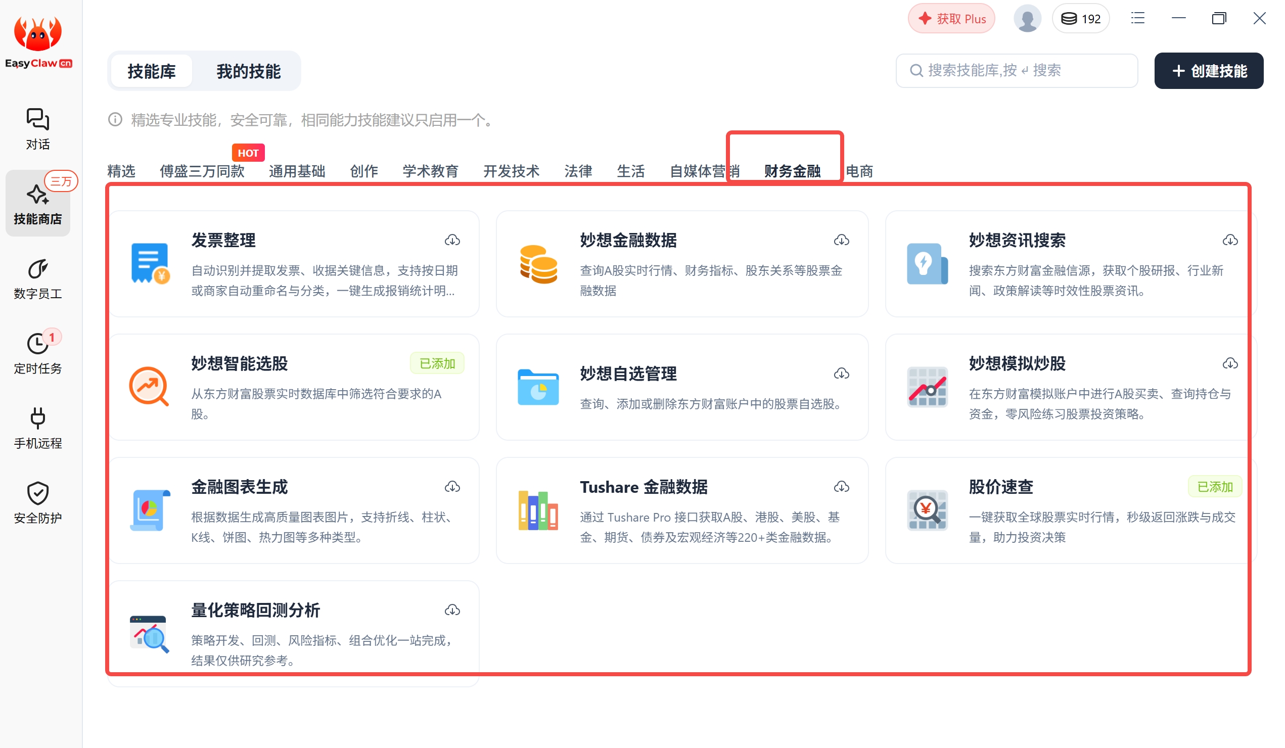
Task: Select the 开发技术 category tab
Action: [x=511, y=171]
